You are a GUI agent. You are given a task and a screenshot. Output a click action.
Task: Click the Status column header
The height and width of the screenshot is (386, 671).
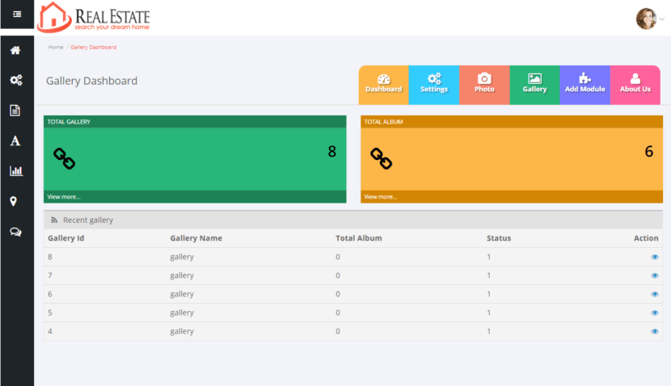[x=499, y=238]
